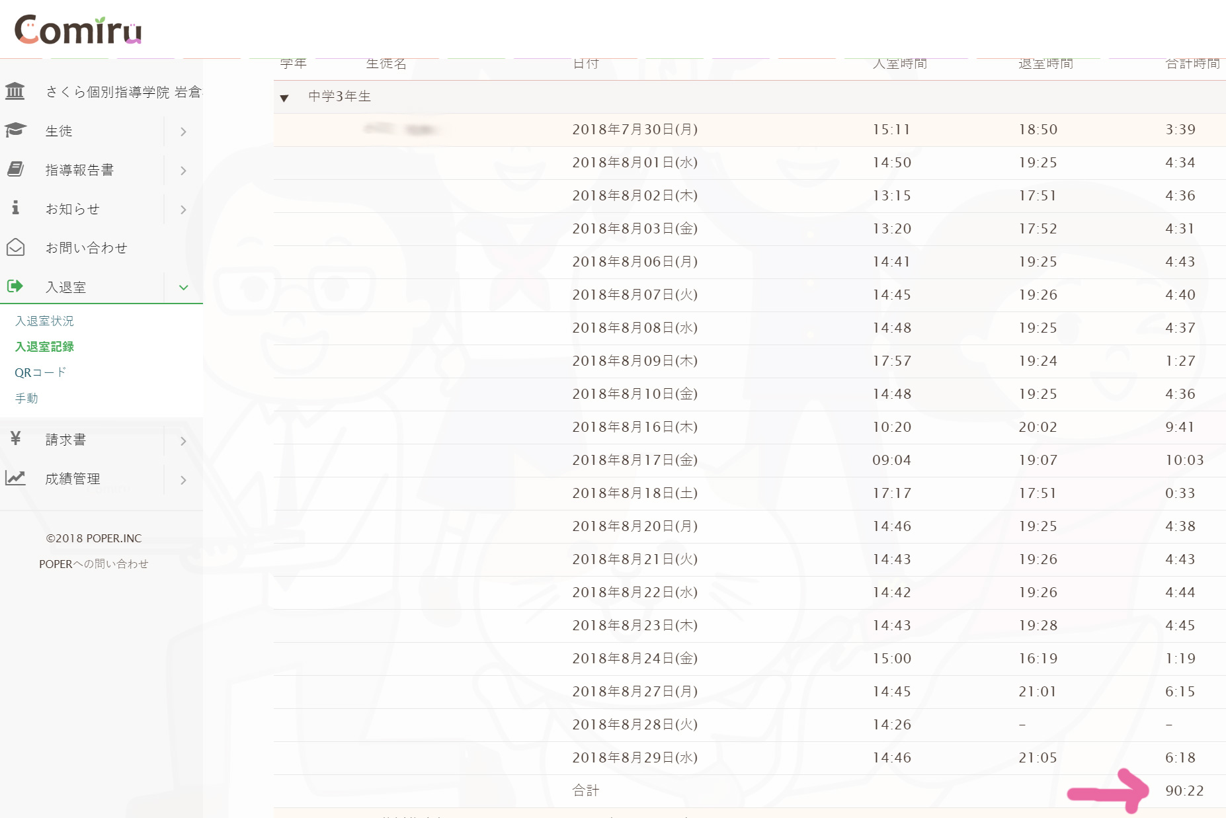
Task: Open the QRコード page
Action: [x=40, y=372]
